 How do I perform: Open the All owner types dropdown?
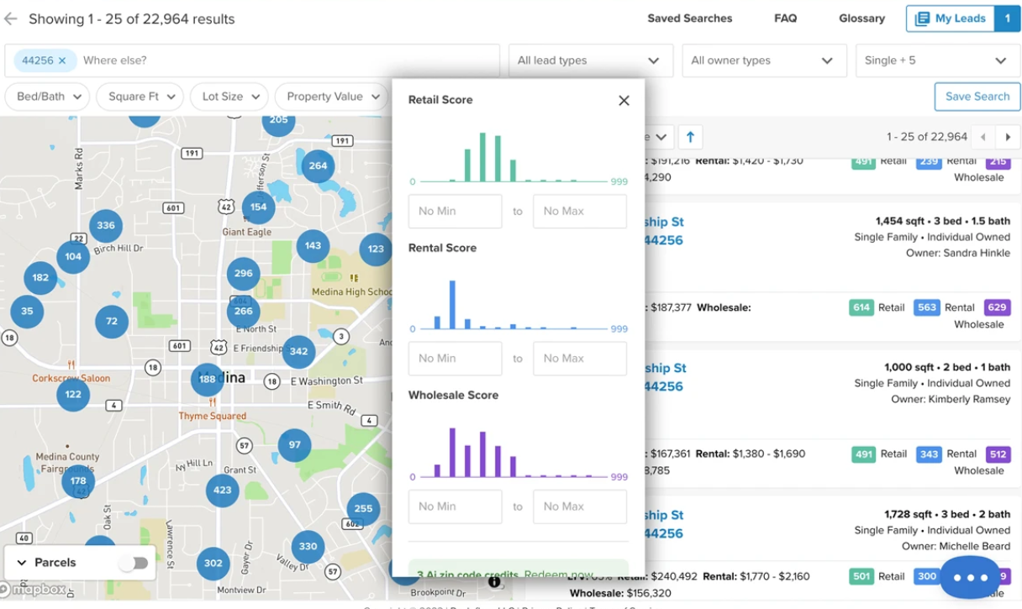click(x=763, y=60)
